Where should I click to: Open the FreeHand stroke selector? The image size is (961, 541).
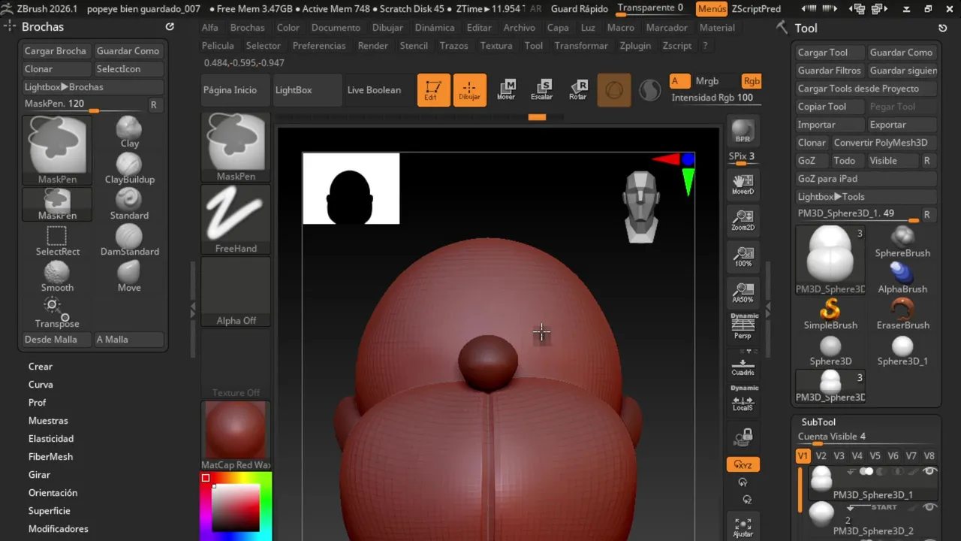(x=236, y=219)
